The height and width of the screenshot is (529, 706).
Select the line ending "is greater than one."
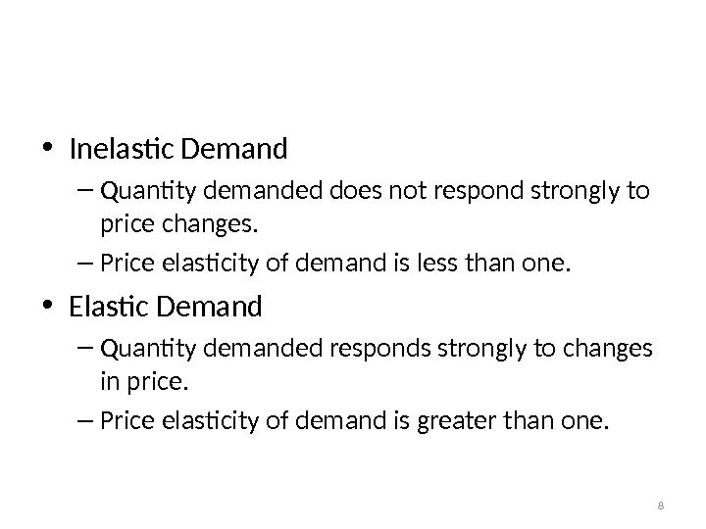pos(355,422)
